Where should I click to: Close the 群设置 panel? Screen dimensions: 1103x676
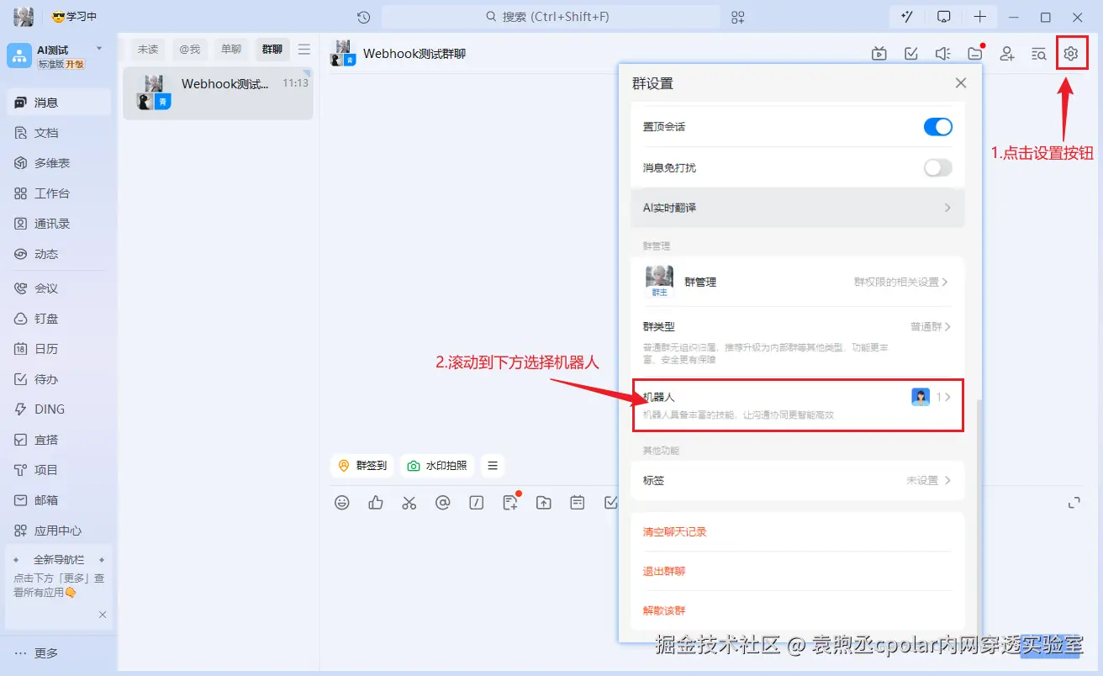click(x=961, y=83)
